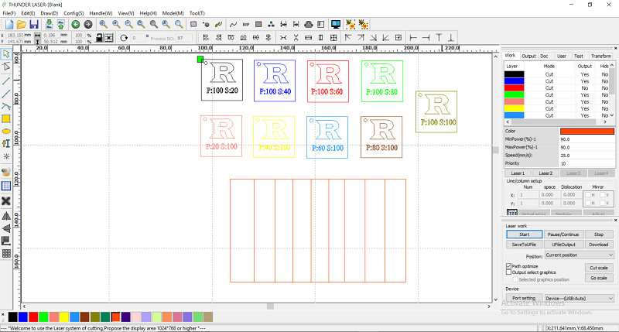Click the vertical mirror tool in left toolbar

click(6, 228)
